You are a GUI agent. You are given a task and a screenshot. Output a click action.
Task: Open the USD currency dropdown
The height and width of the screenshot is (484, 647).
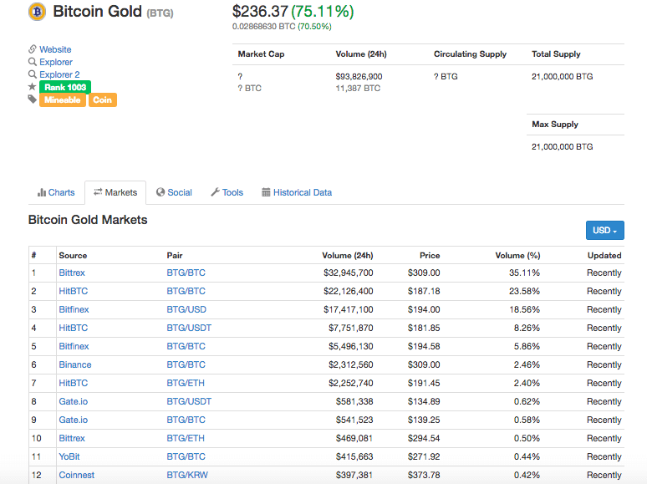click(604, 231)
